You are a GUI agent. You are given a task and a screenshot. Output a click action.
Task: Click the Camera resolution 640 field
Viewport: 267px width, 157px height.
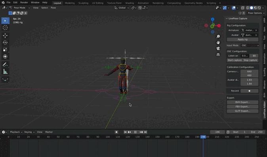pyautogui.click(x=249, y=71)
